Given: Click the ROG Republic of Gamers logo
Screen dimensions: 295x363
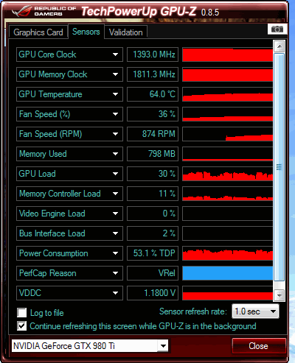Looking at the screenshot, I should coord(44,11).
